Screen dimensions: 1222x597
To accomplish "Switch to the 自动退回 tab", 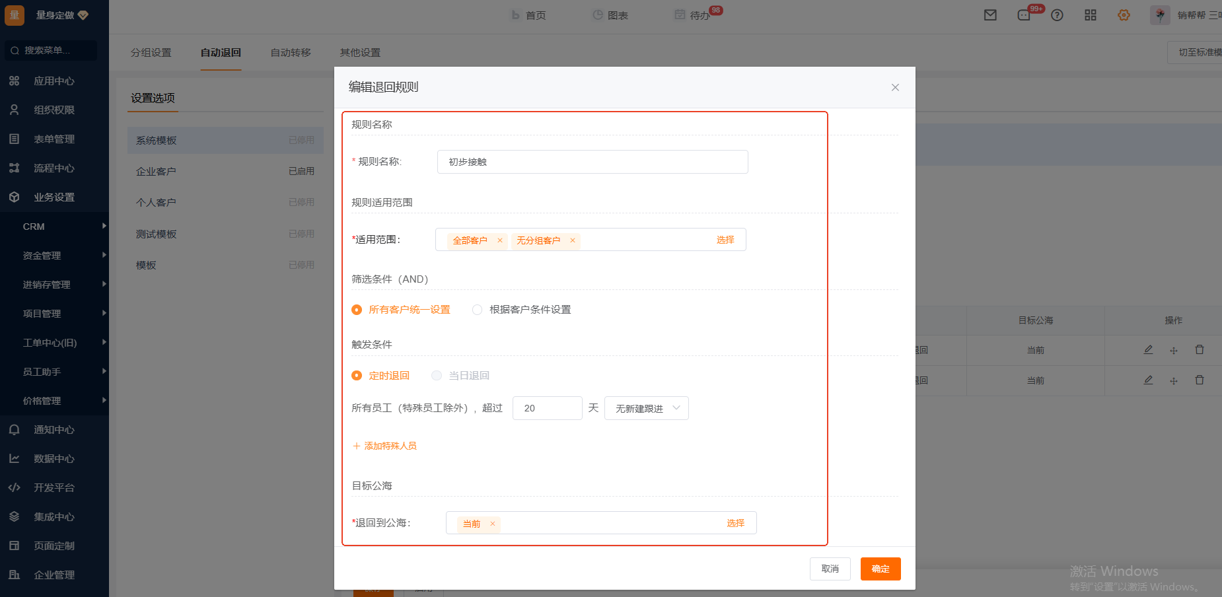I will click(221, 52).
